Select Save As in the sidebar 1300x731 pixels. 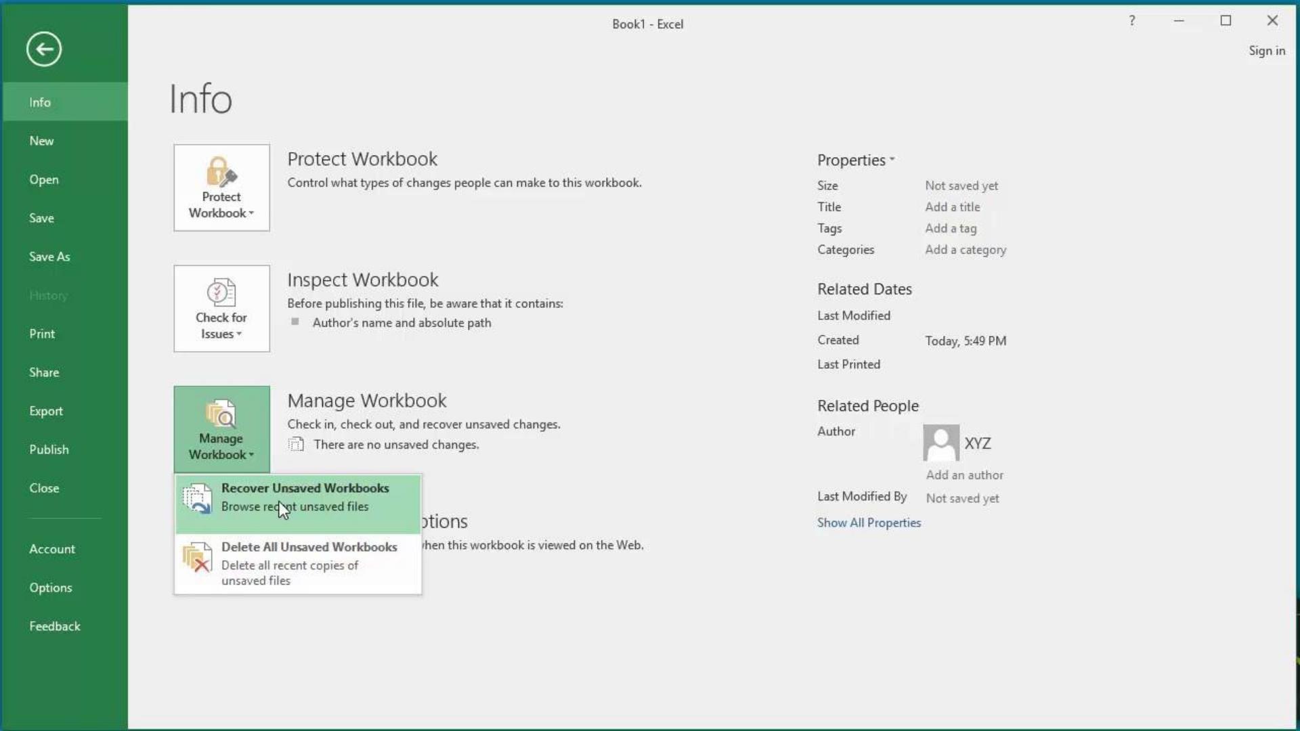pyautogui.click(x=65, y=257)
